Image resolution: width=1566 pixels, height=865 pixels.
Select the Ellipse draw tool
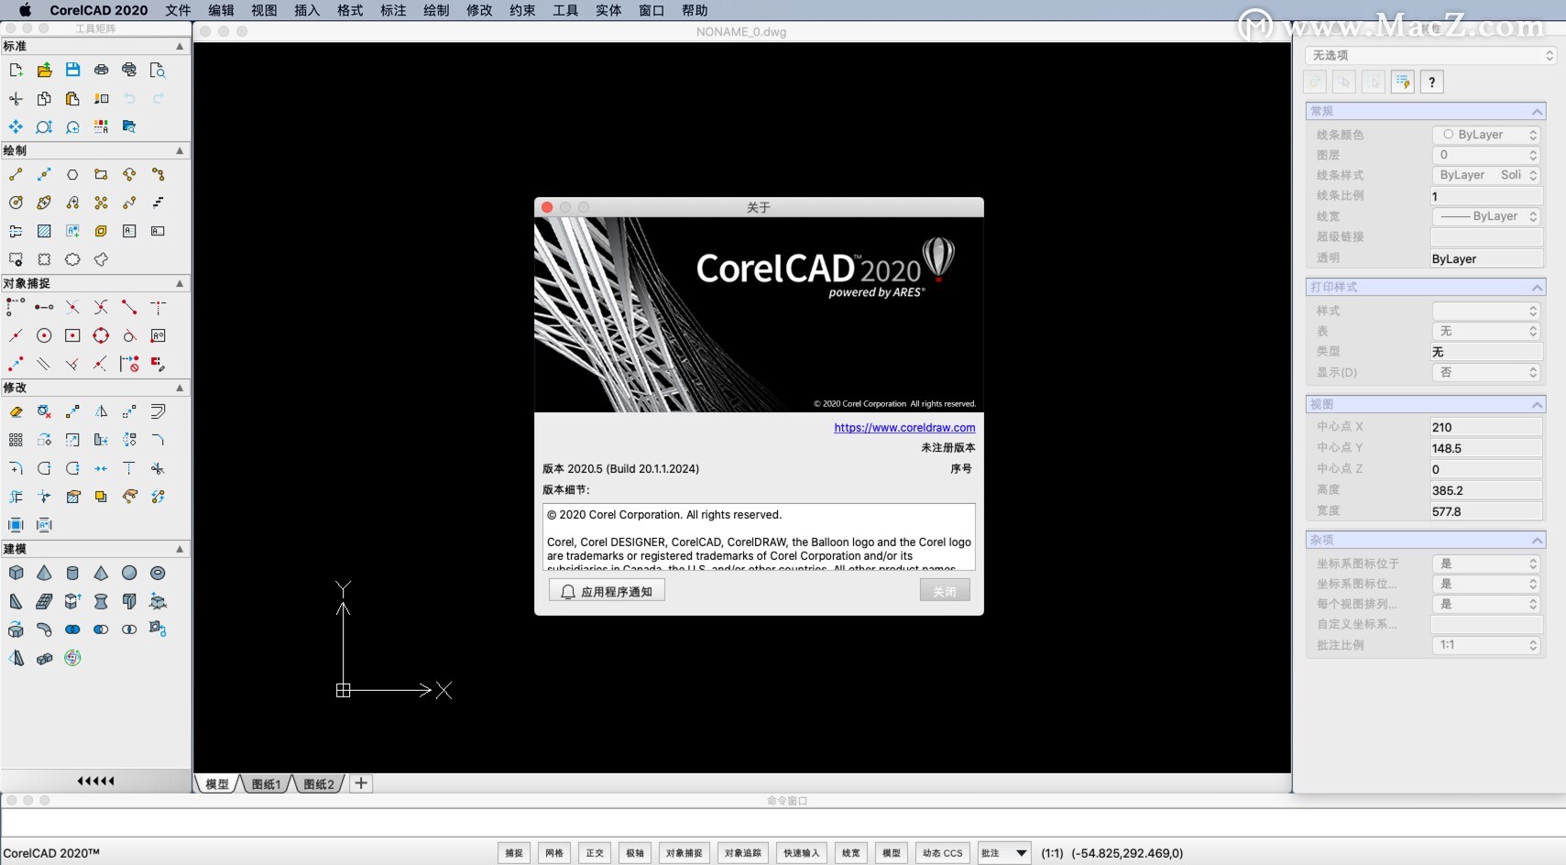(44, 203)
